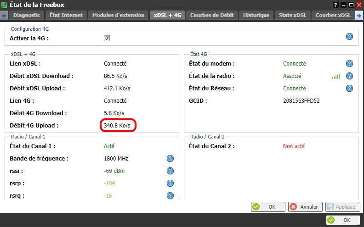Click the Non actif status of Canal 2
The image size is (364, 227).
point(294,146)
